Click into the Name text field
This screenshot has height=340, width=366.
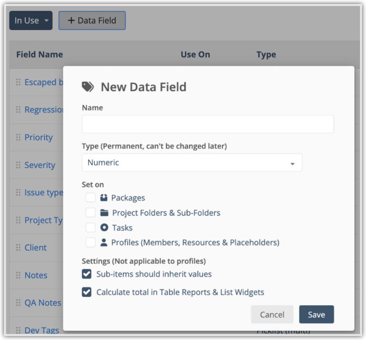pyautogui.click(x=208, y=124)
